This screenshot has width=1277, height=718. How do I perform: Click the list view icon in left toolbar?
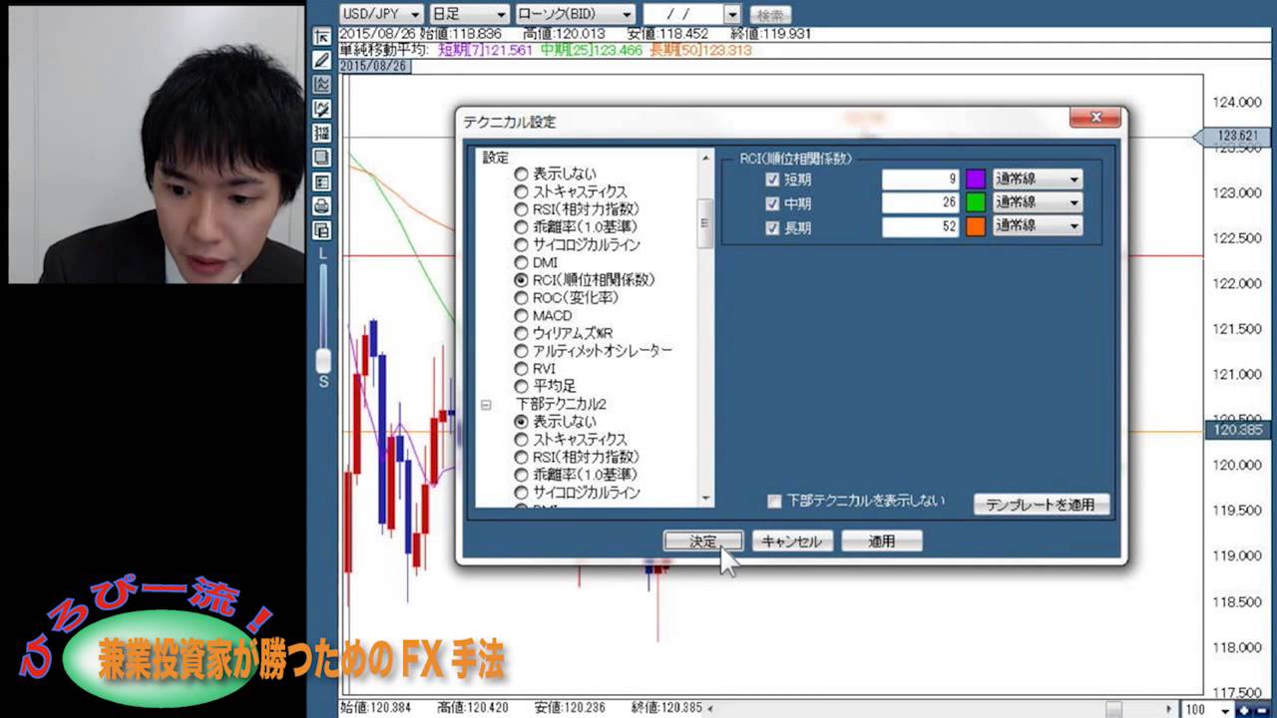click(x=321, y=181)
